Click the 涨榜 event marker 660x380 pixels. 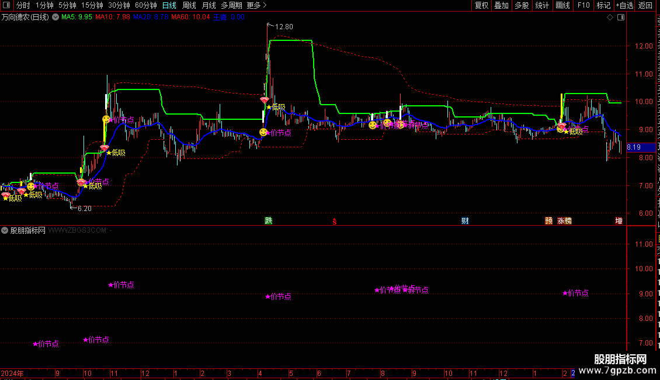564,220
